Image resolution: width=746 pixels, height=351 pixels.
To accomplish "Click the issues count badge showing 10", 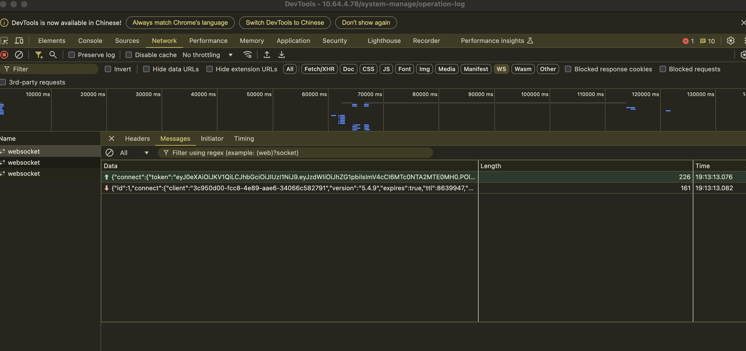I will click(x=708, y=41).
